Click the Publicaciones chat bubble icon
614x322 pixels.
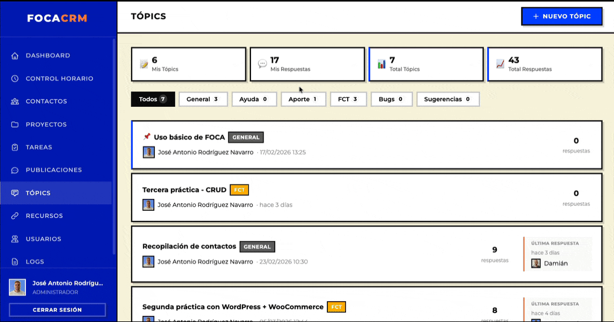15,170
